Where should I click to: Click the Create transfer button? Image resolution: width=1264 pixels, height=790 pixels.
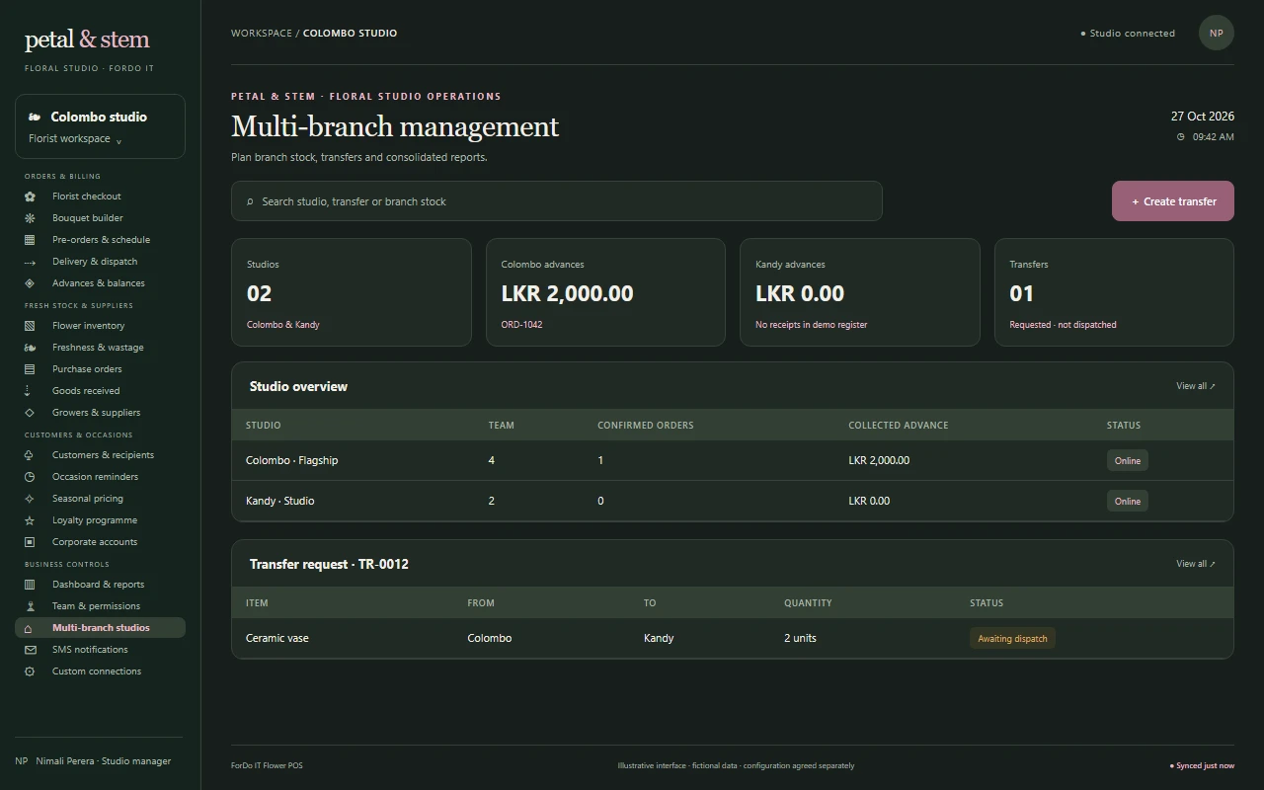(1172, 200)
